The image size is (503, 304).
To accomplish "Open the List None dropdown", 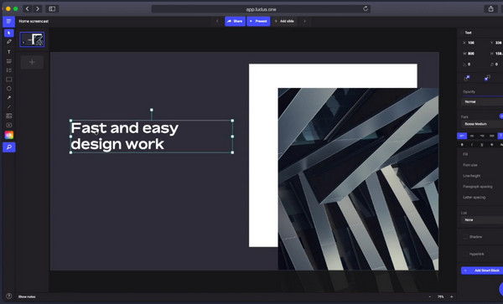I will tap(482, 220).
